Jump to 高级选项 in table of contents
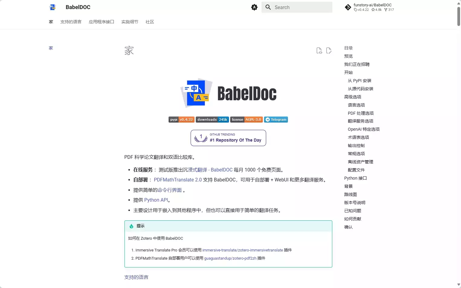 point(353,97)
